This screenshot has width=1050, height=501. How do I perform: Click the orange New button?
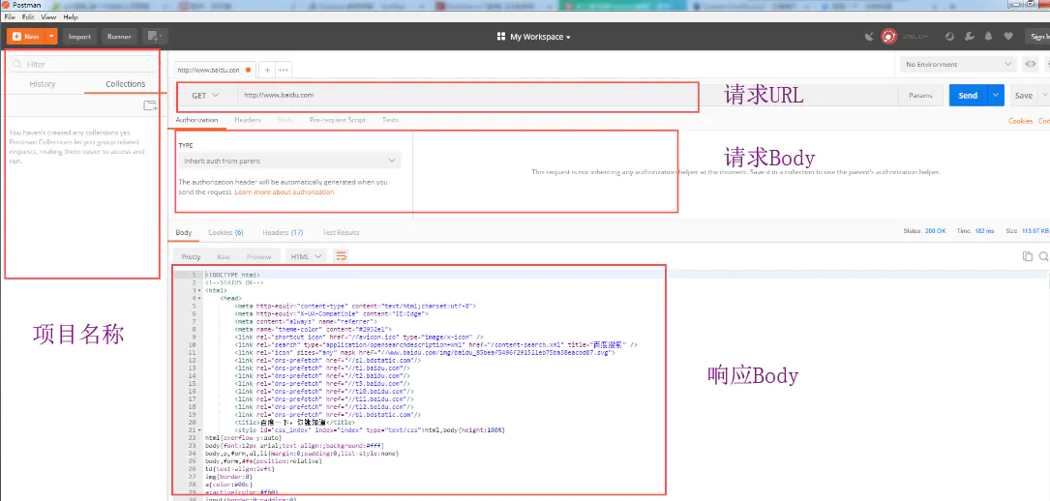pos(27,36)
